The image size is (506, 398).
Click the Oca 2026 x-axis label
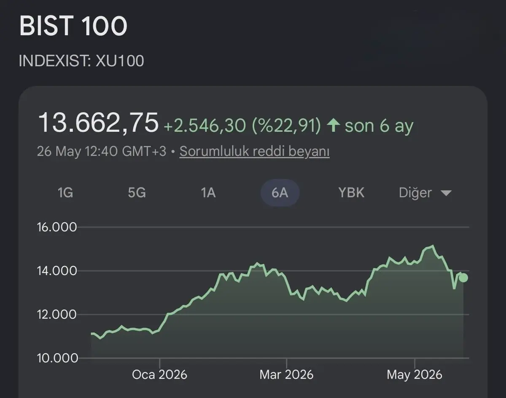[x=159, y=374]
